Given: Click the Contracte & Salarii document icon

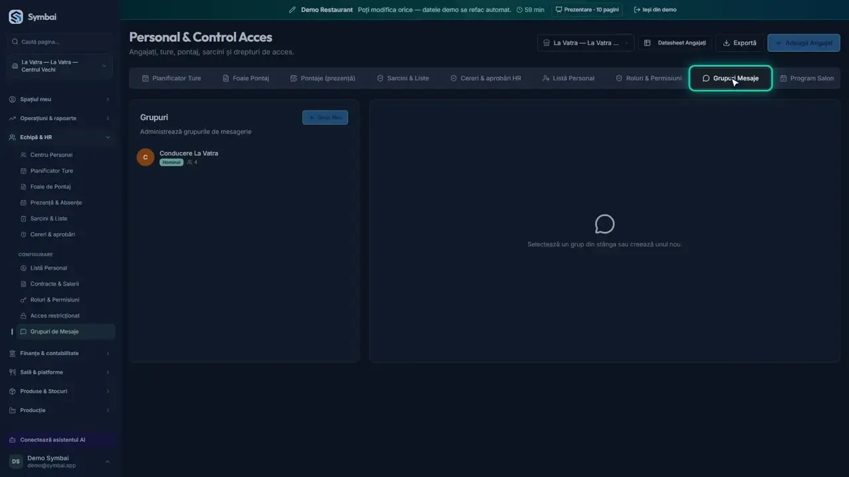Looking at the screenshot, I should click(x=24, y=284).
